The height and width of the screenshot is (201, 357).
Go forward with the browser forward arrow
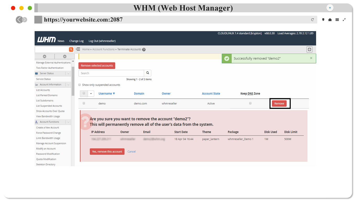coord(25,20)
